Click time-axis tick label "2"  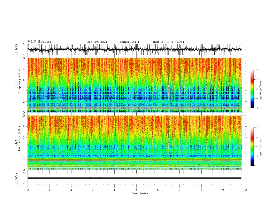[71, 190]
